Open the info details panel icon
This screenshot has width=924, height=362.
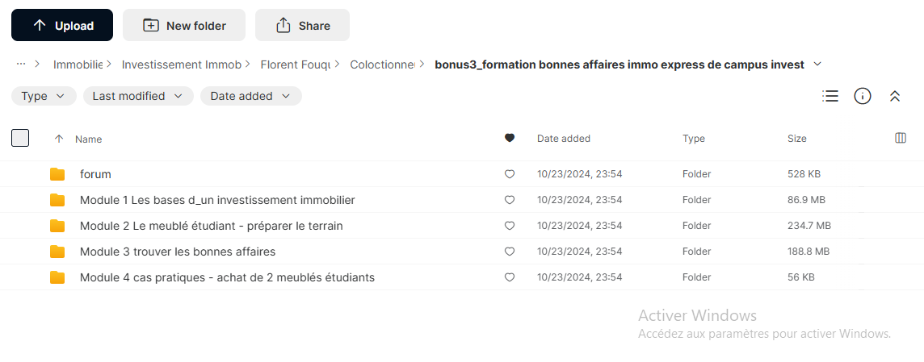point(863,96)
